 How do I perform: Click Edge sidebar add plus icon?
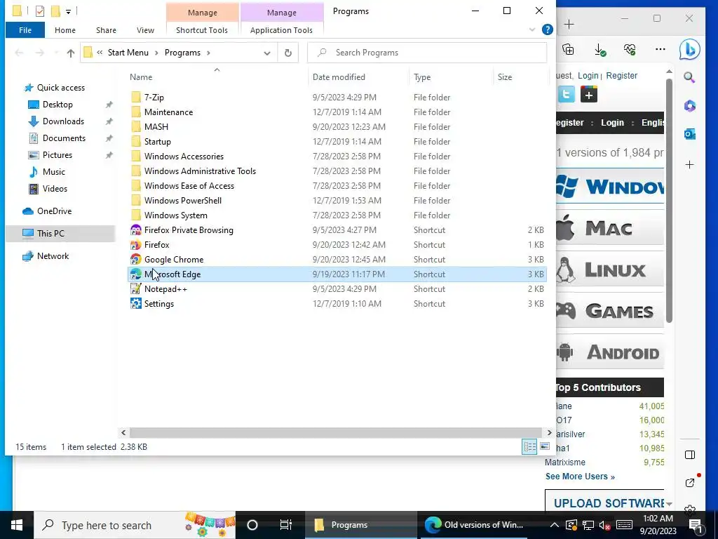tap(690, 164)
